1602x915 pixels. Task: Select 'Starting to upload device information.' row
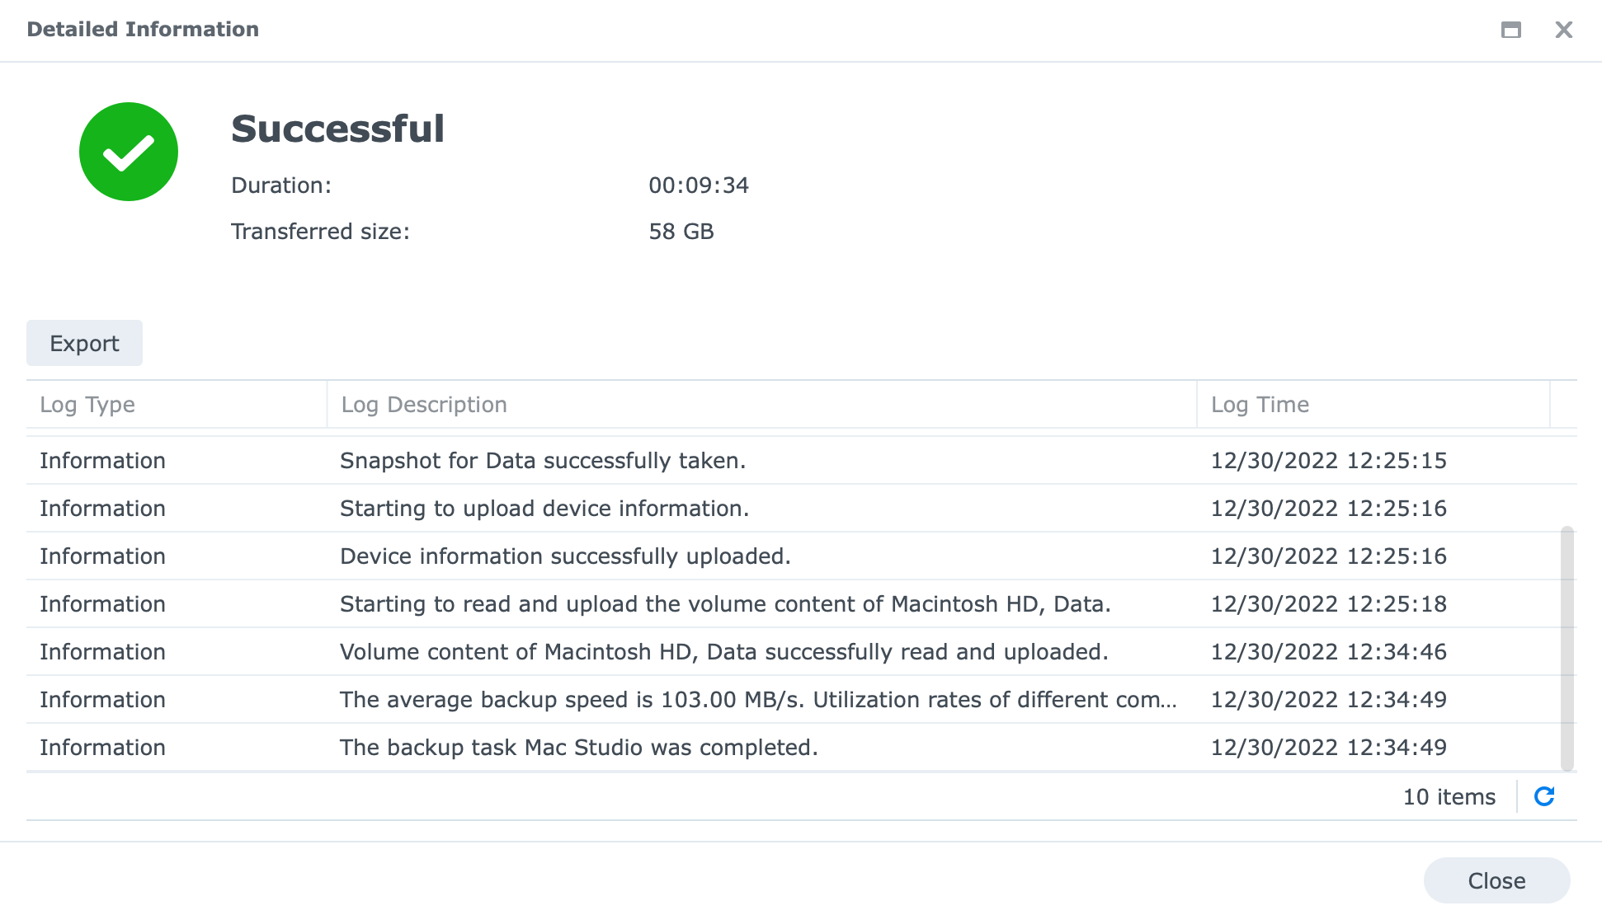point(801,508)
